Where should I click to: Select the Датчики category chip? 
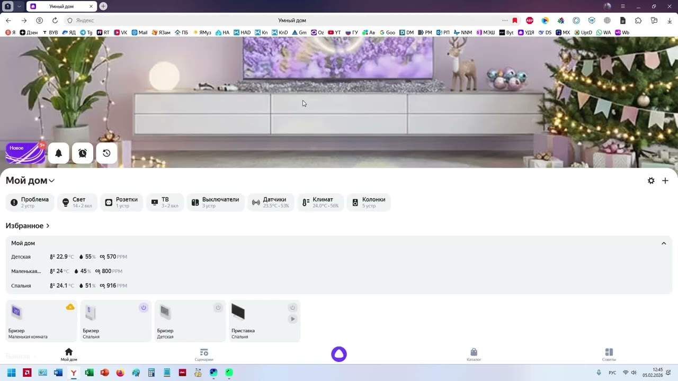point(271,202)
